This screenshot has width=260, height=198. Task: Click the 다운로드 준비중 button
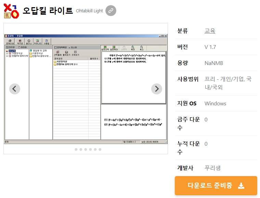[x=216, y=186]
